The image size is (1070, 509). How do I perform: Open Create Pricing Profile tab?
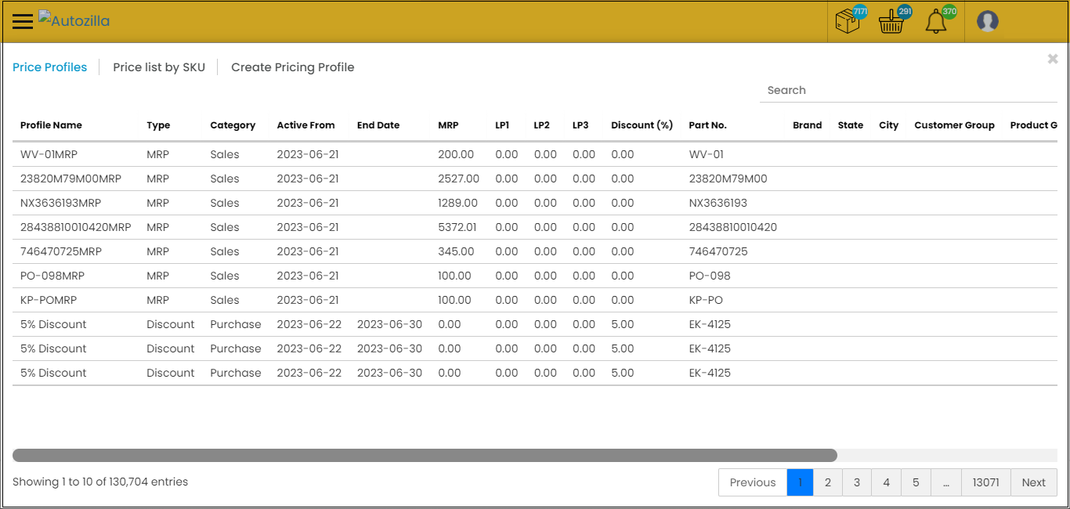coord(292,67)
